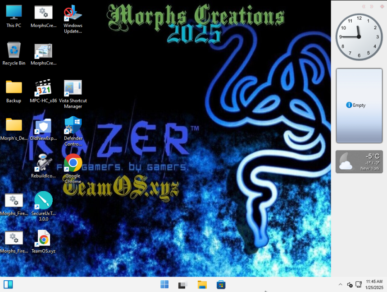Select the Backup folder
The height and width of the screenshot is (292, 387).
tap(14, 91)
